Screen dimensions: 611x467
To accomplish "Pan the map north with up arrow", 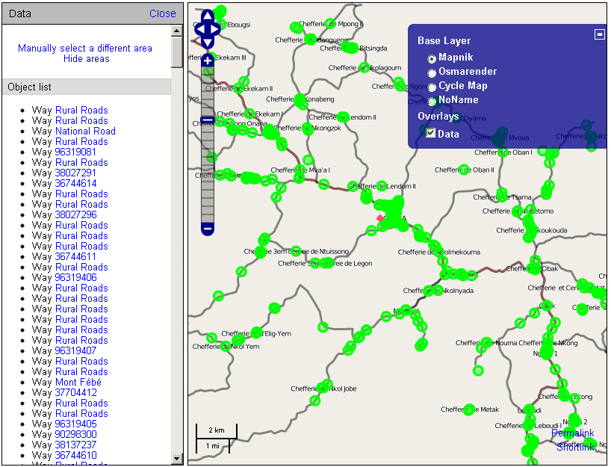I will click(x=208, y=16).
